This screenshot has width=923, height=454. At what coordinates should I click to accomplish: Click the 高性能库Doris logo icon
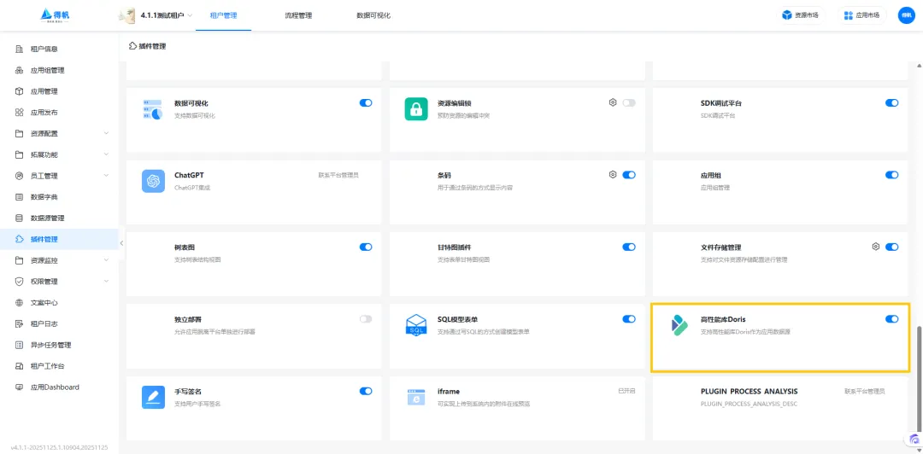(679, 325)
